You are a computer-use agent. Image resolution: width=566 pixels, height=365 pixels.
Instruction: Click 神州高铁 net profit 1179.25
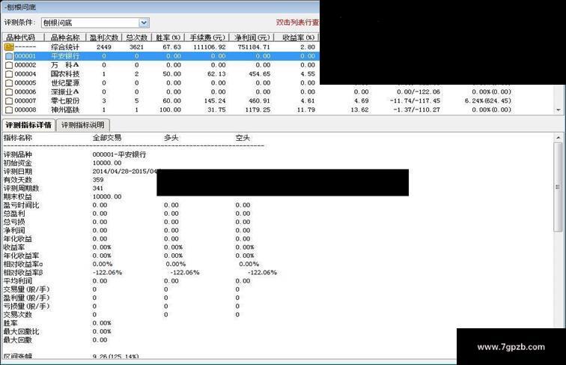(x=258, y=110)
